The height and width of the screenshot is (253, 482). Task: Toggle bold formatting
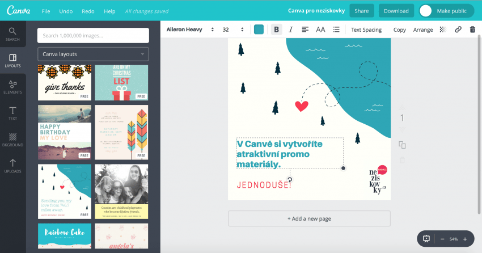coord(276,29)
